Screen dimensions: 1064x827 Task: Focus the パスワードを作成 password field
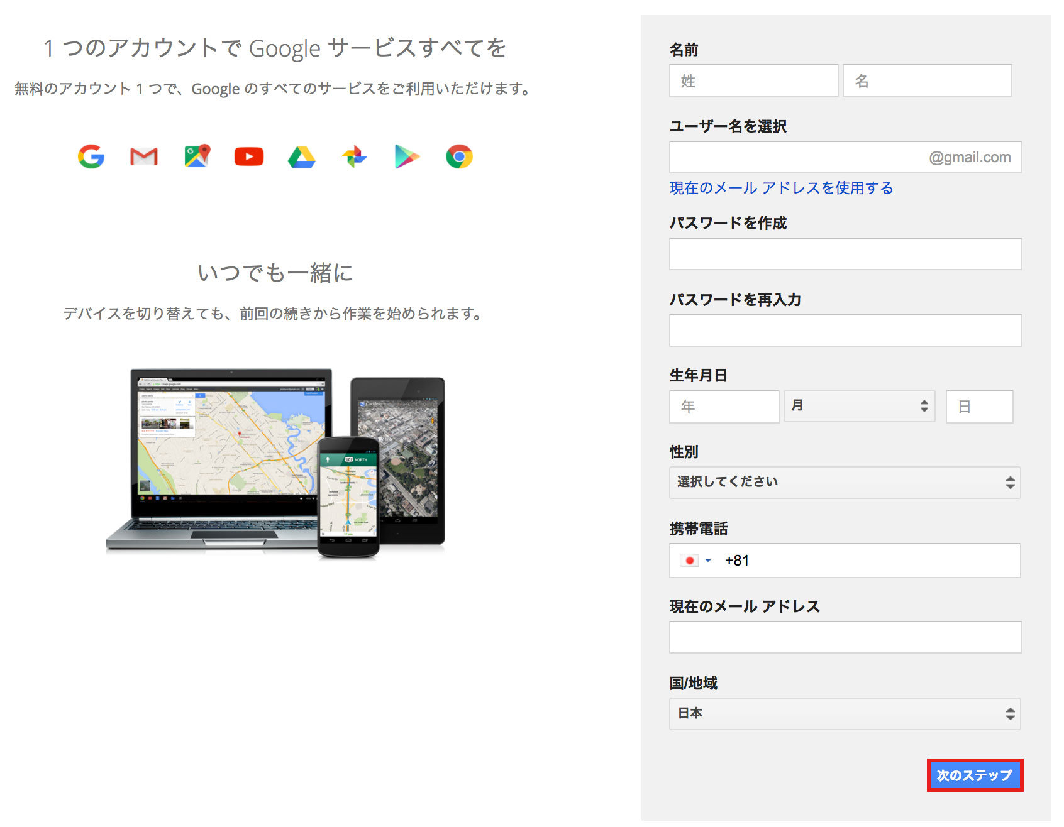pyautogui.click(x=846, y=254)
